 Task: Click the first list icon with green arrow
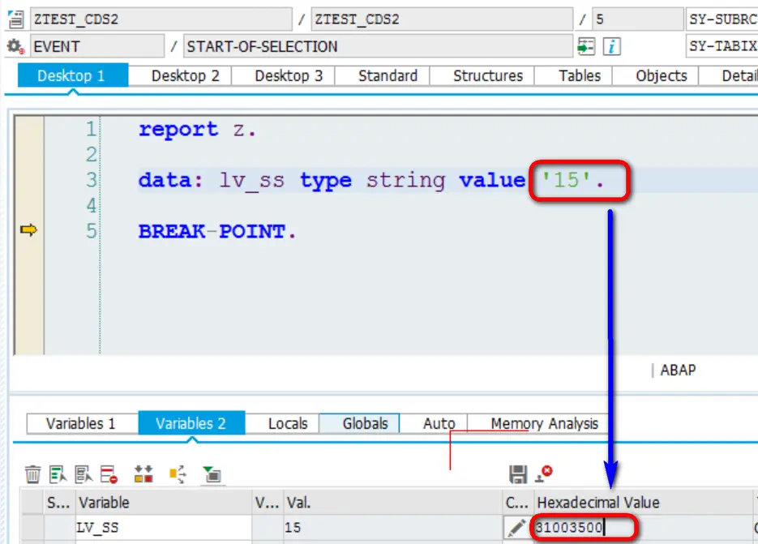(x=58, y=474)
